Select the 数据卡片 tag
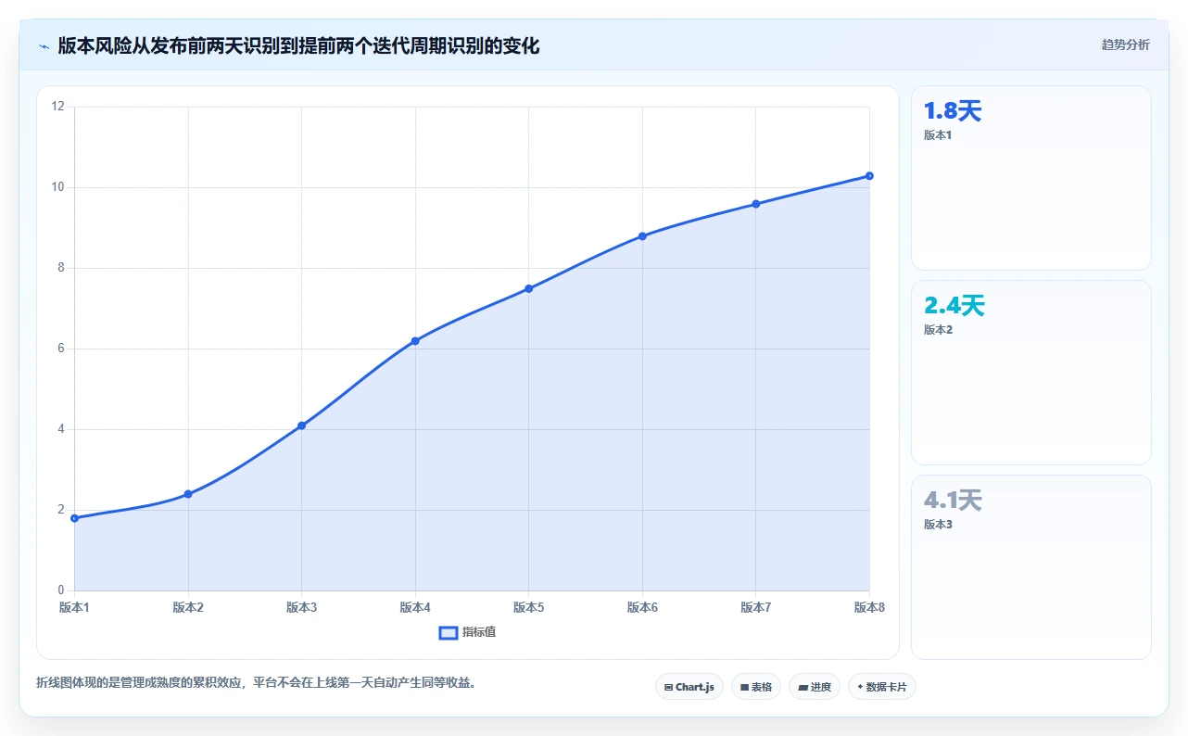Viewport: 1188px width, 736px height. [x=881, y=687]
